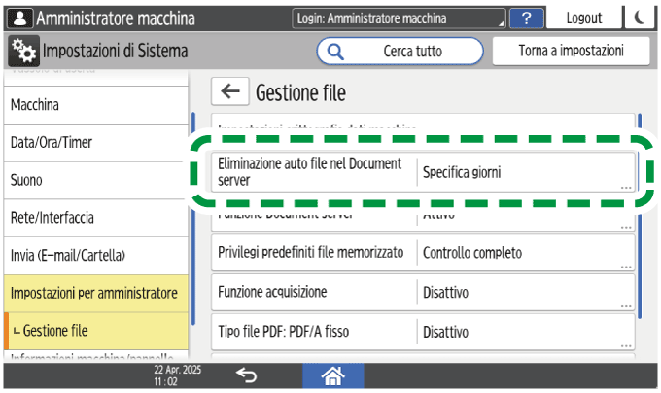Image resolution: width=661 pixels, height=393 pixels.
Task: Click Torna a impostazioni button
Action: 571,51
